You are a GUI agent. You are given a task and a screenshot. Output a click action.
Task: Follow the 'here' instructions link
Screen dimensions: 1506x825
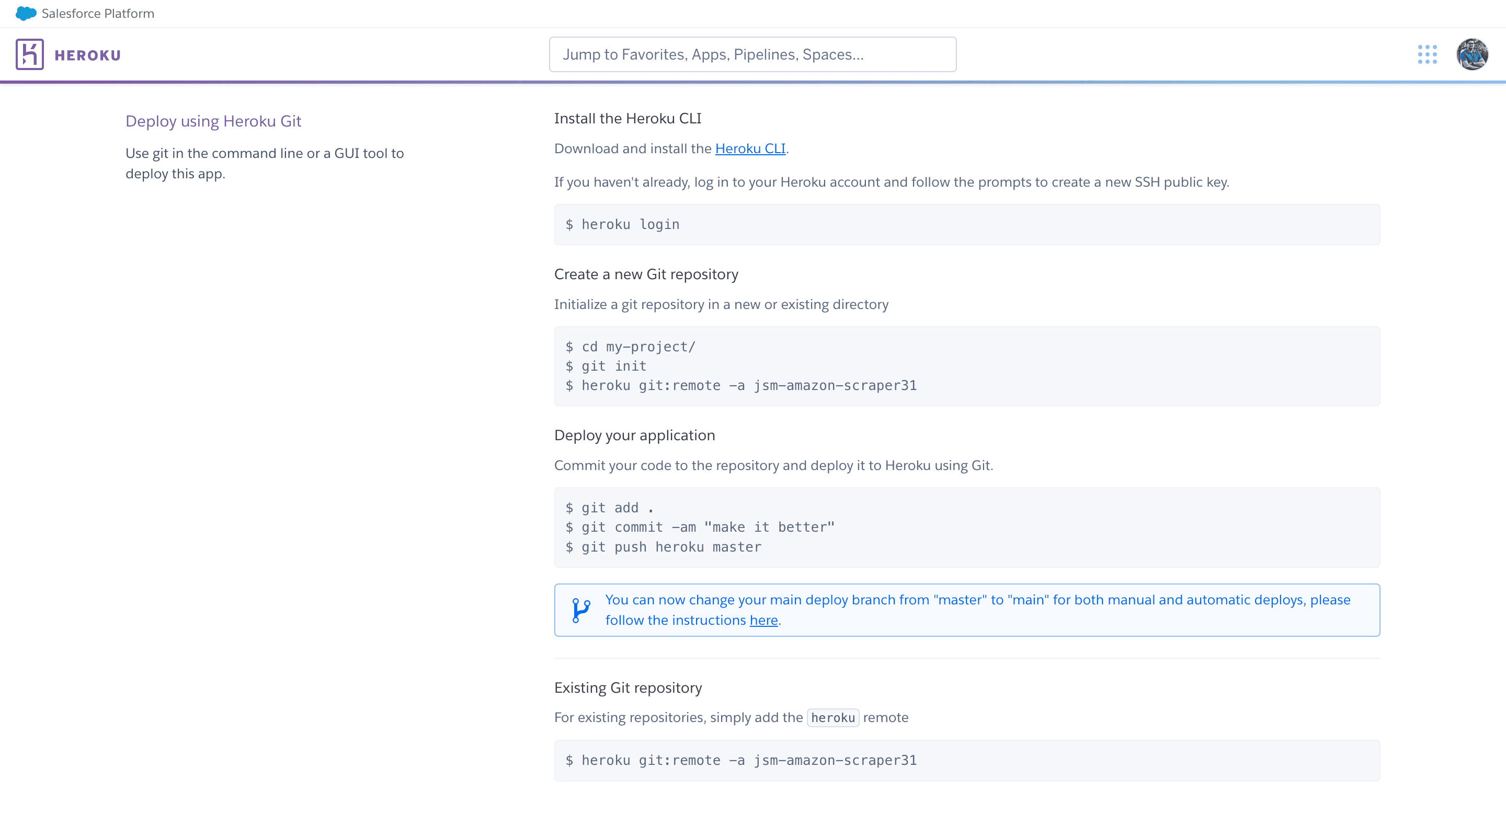point(763,620)
